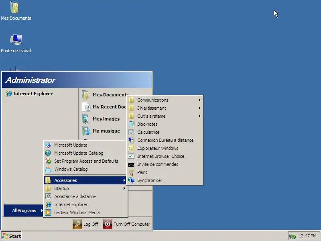
Task: Click the Calculatrice icon
Action: pyautogui.click(x=131, y=132)
